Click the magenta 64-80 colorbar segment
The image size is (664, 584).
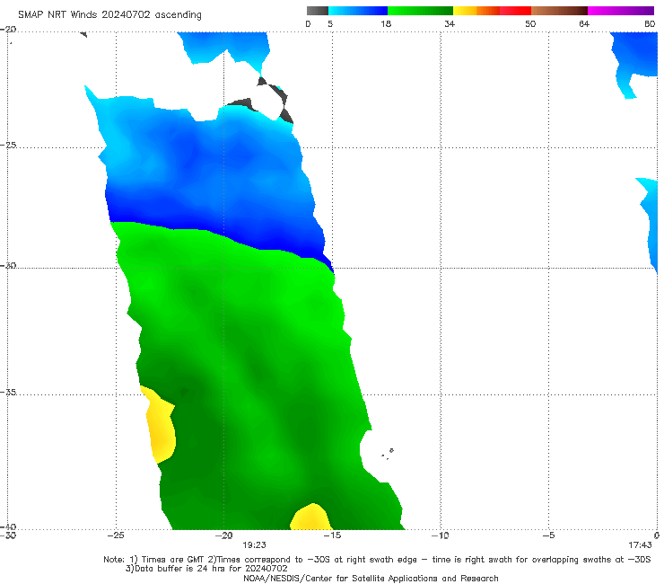(621, 11)
